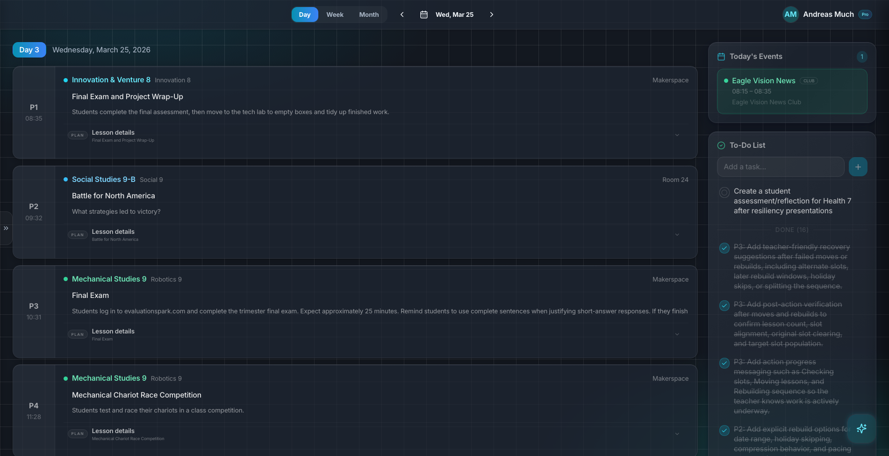Click the Pro badge next to the username

click(x=865, y=14)
